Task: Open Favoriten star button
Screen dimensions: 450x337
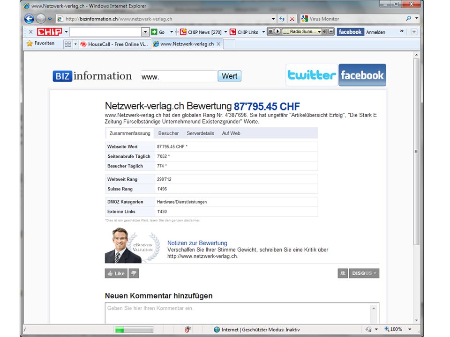Action: click(41, 43)
